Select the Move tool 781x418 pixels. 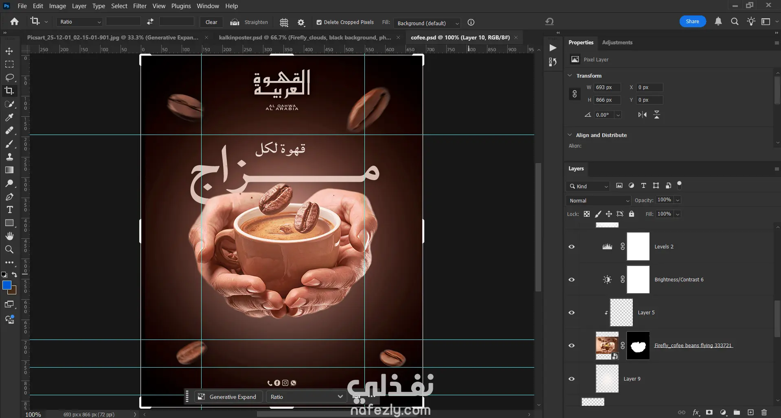pos(9,51)
